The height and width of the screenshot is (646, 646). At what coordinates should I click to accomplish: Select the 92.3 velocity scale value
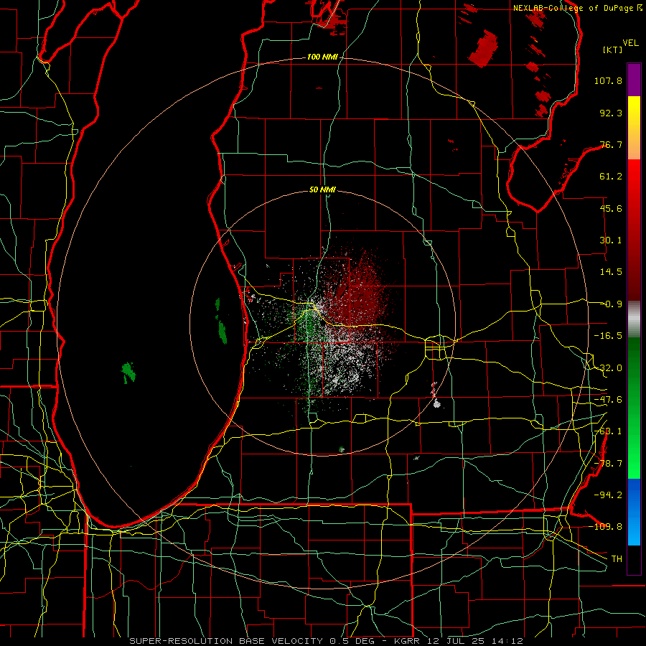coord(611,113)
